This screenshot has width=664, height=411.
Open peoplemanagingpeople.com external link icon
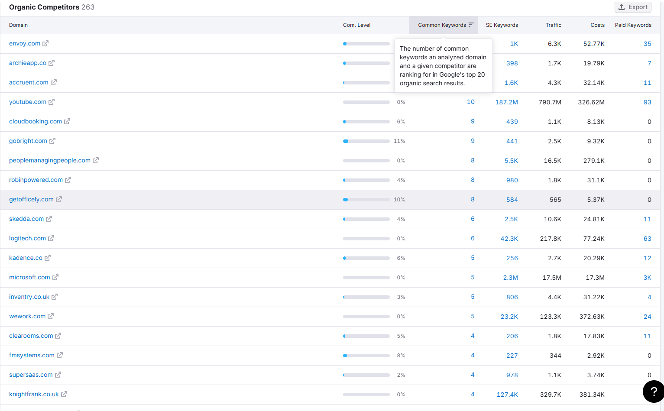coord(96,160)
